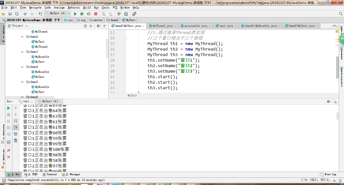Collapse the demo4 folder
344x185 pixels.
22,67
